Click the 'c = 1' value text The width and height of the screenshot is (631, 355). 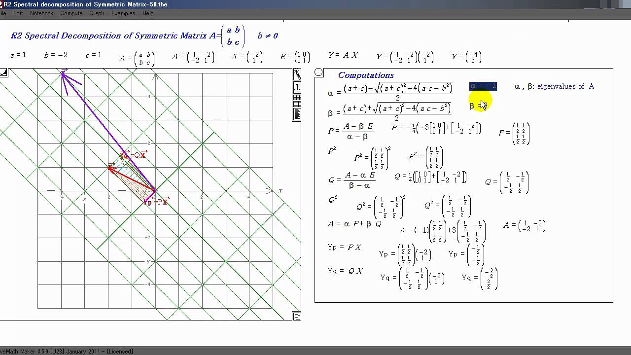pos(93,55)
